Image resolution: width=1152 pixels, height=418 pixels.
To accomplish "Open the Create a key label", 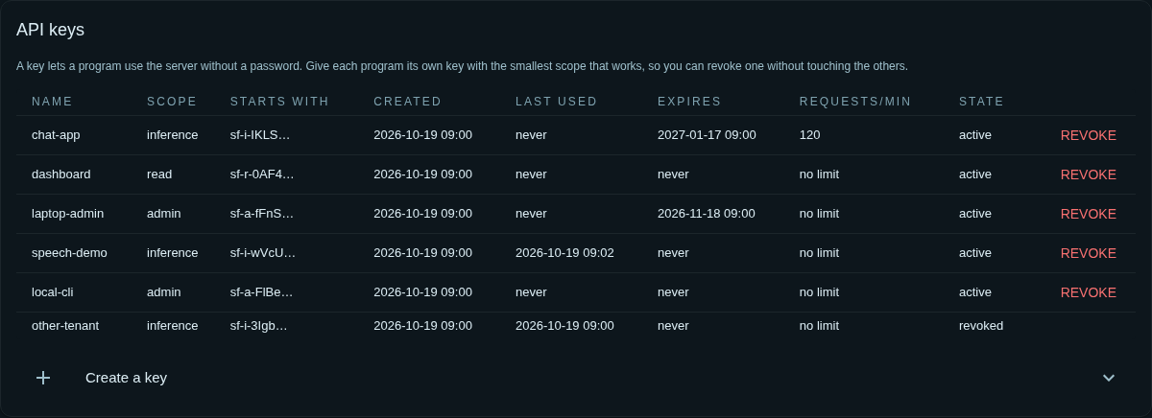I will pos(126,378).
